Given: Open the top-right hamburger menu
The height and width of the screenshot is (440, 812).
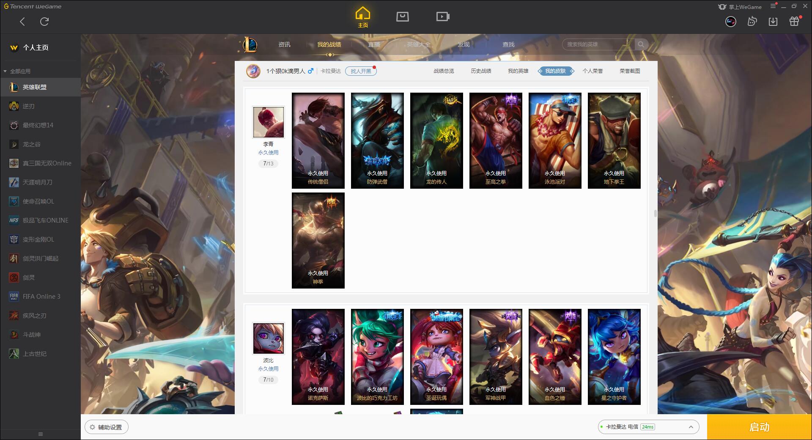Looking at the screenshot, I should pos(773,6).
